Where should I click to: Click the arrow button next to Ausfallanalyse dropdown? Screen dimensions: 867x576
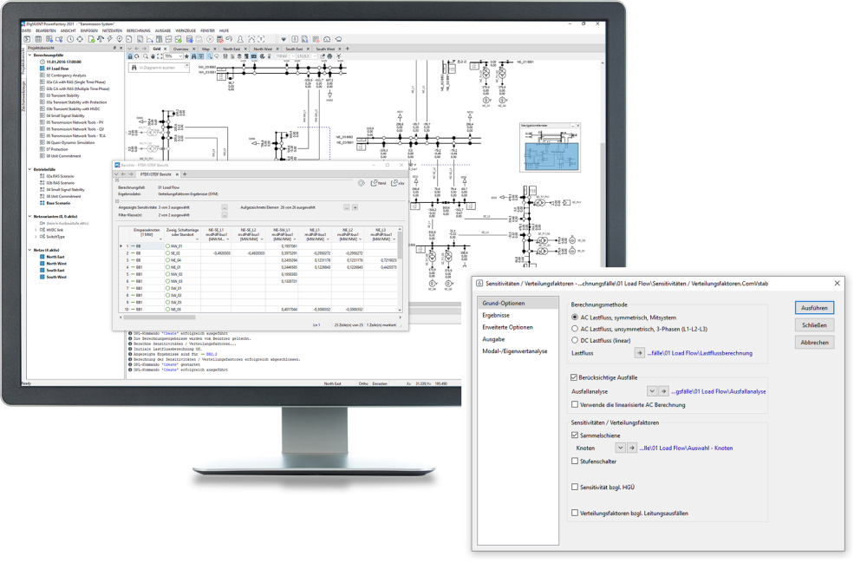pos(663,391)
